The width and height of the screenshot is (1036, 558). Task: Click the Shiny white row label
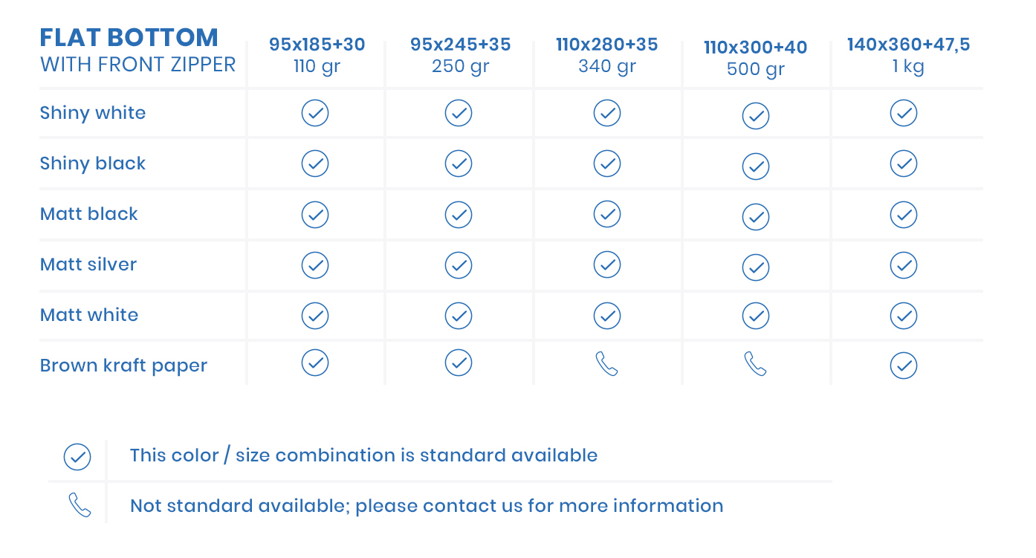[x=93, y=113]
